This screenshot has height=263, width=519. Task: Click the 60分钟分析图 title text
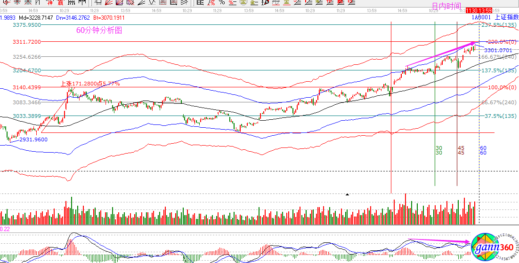tap(99, 31)
